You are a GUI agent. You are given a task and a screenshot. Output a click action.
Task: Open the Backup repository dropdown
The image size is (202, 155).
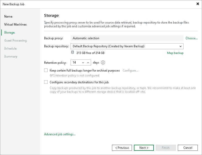[x=181, y=46]
